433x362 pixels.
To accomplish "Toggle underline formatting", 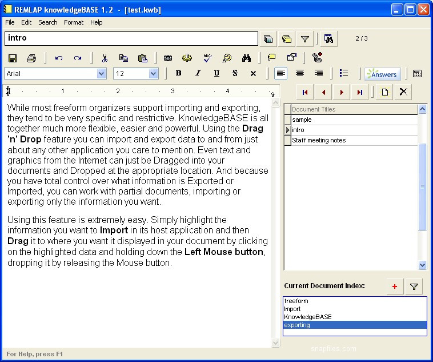I will coord(216,73).
